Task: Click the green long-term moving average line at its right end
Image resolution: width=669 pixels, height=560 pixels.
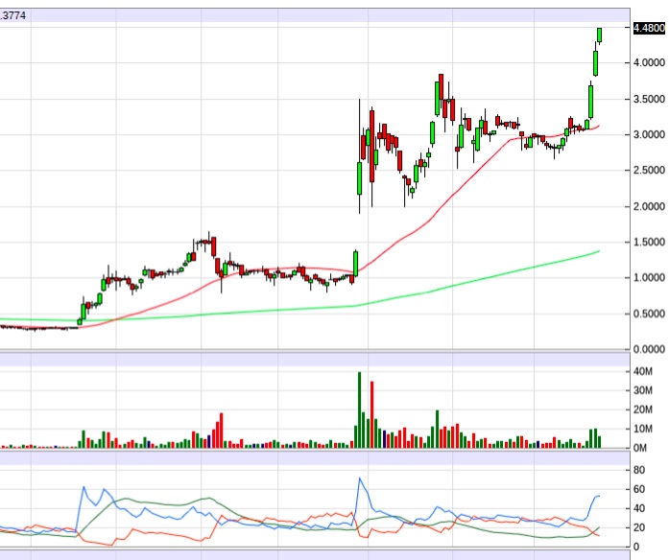Action: click(x=597, y=251)
